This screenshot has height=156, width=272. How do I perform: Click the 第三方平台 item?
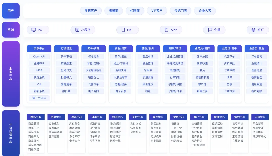[x=39, y=98]
